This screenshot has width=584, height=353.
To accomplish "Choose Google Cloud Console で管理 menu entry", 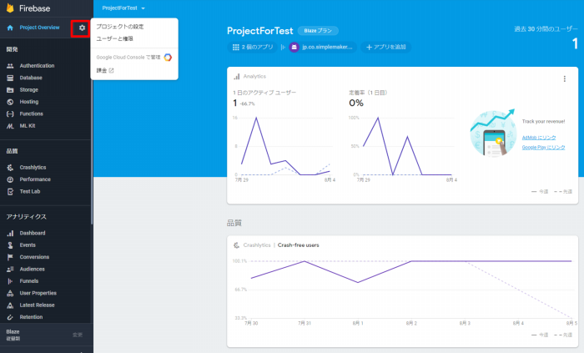I will tap(134, 58).
